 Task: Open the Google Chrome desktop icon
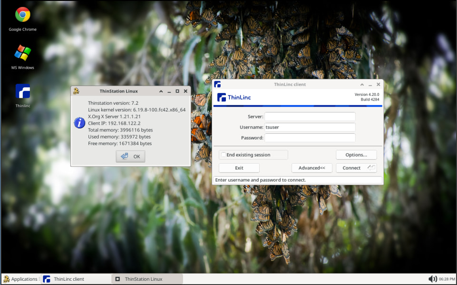tap(23, 15)
